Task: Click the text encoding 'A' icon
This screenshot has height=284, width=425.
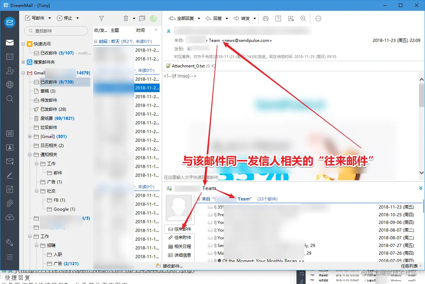Action: 291,19
